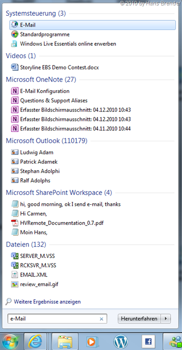Click contact card icon beside Stephan Adolphi
182x350 pixels.
click(14, 171)
